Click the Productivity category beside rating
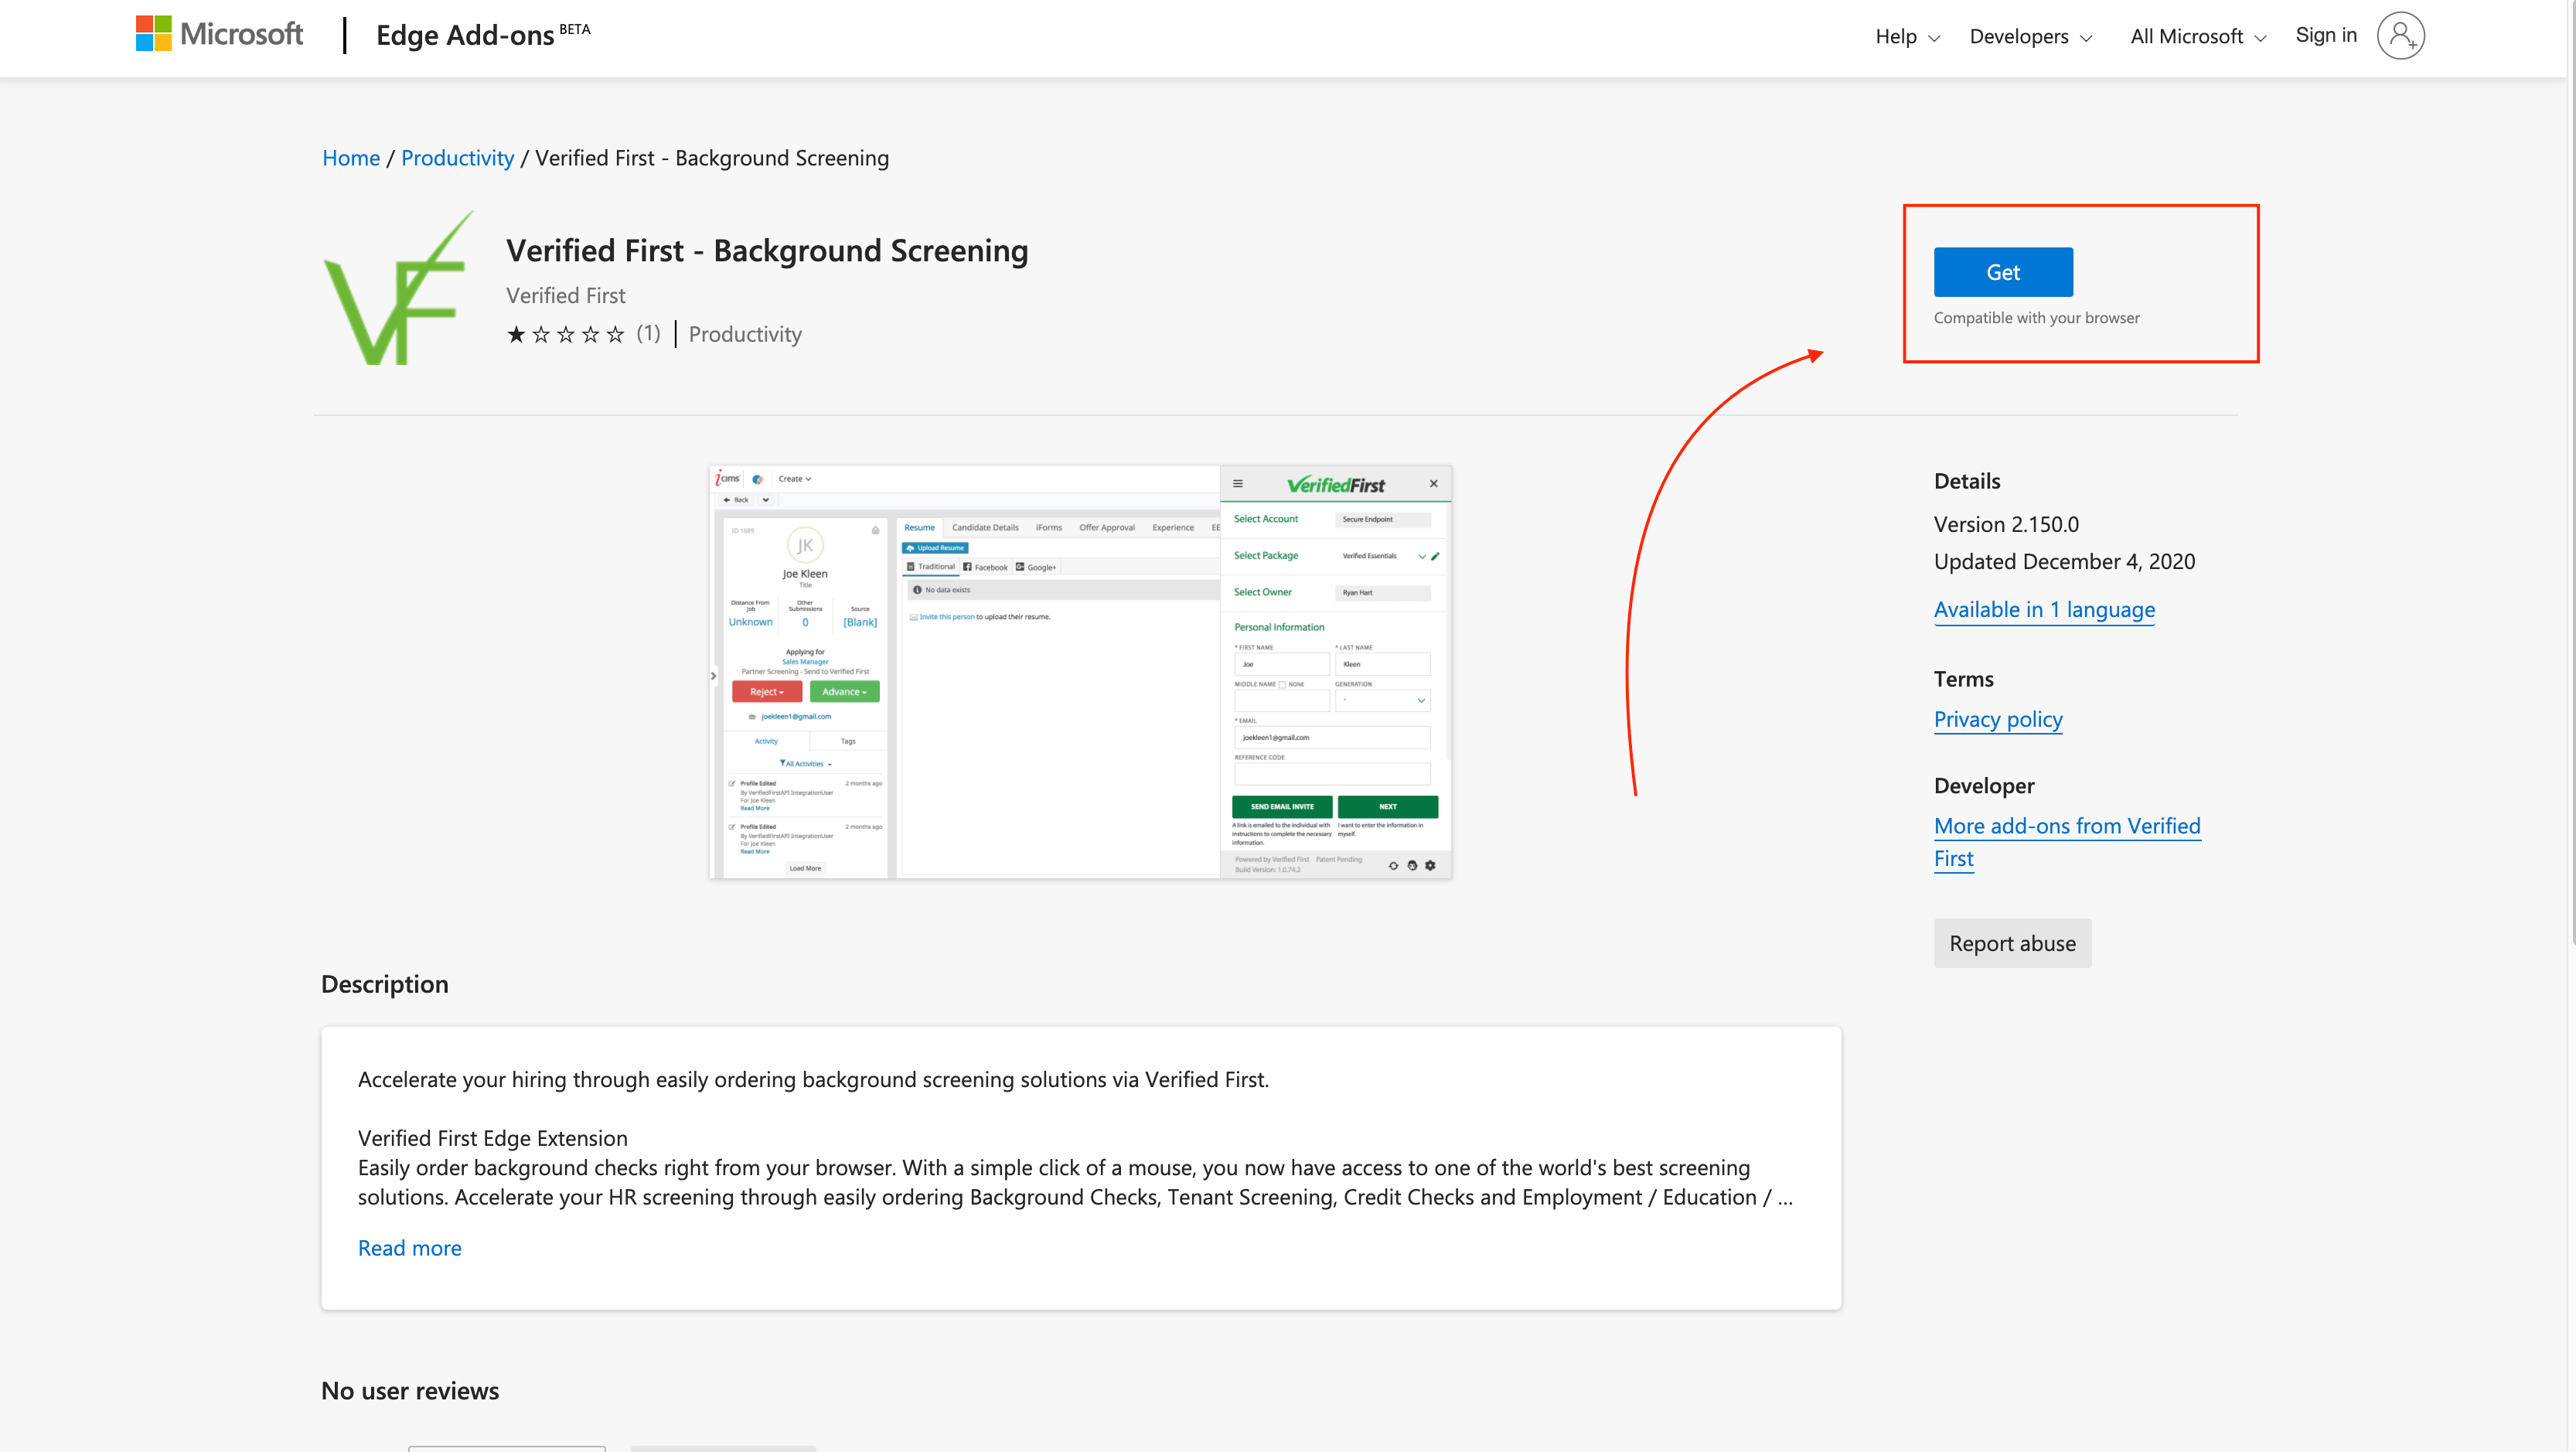 pos(745,334)
